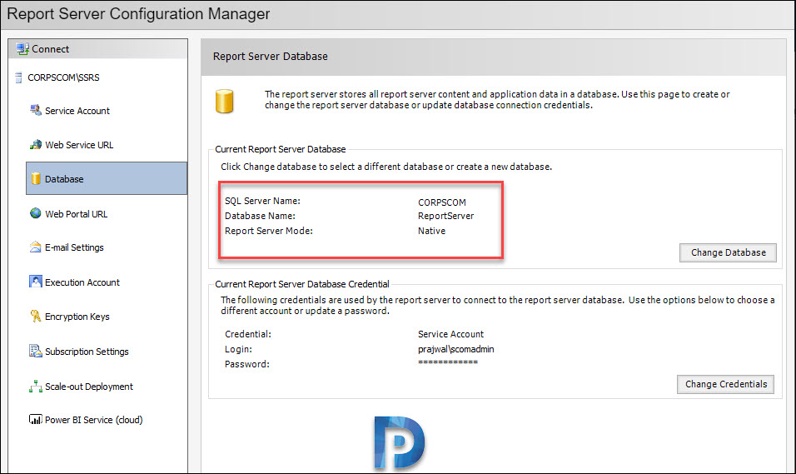
Task: Open Web Portal URL settings
Action: [x=76, y=214]
